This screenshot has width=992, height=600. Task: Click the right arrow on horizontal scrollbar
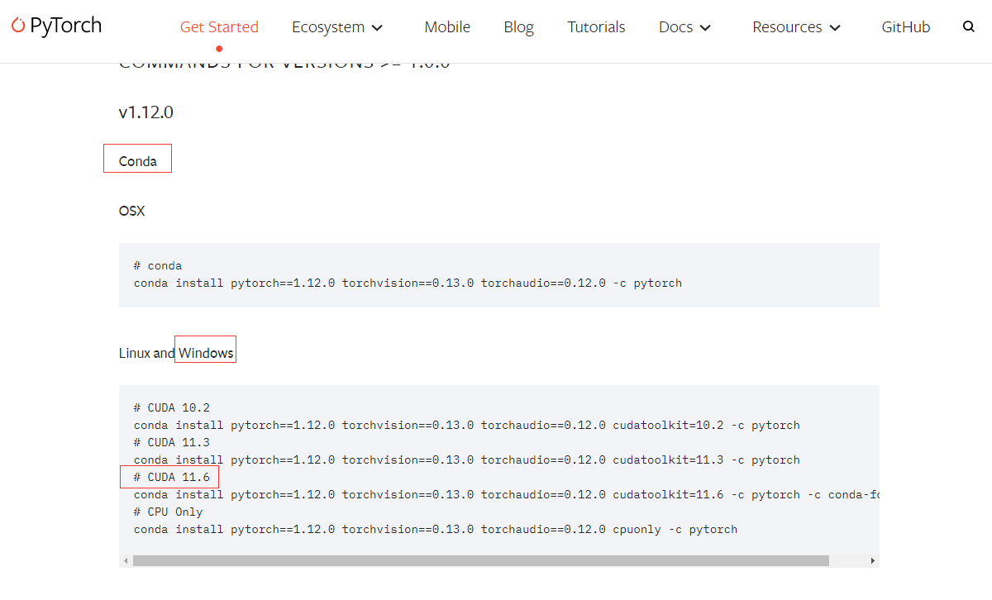coord(872,560)
